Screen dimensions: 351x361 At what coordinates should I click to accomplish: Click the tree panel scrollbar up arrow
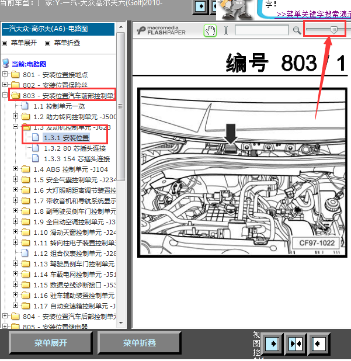click(x=121, y=27)
